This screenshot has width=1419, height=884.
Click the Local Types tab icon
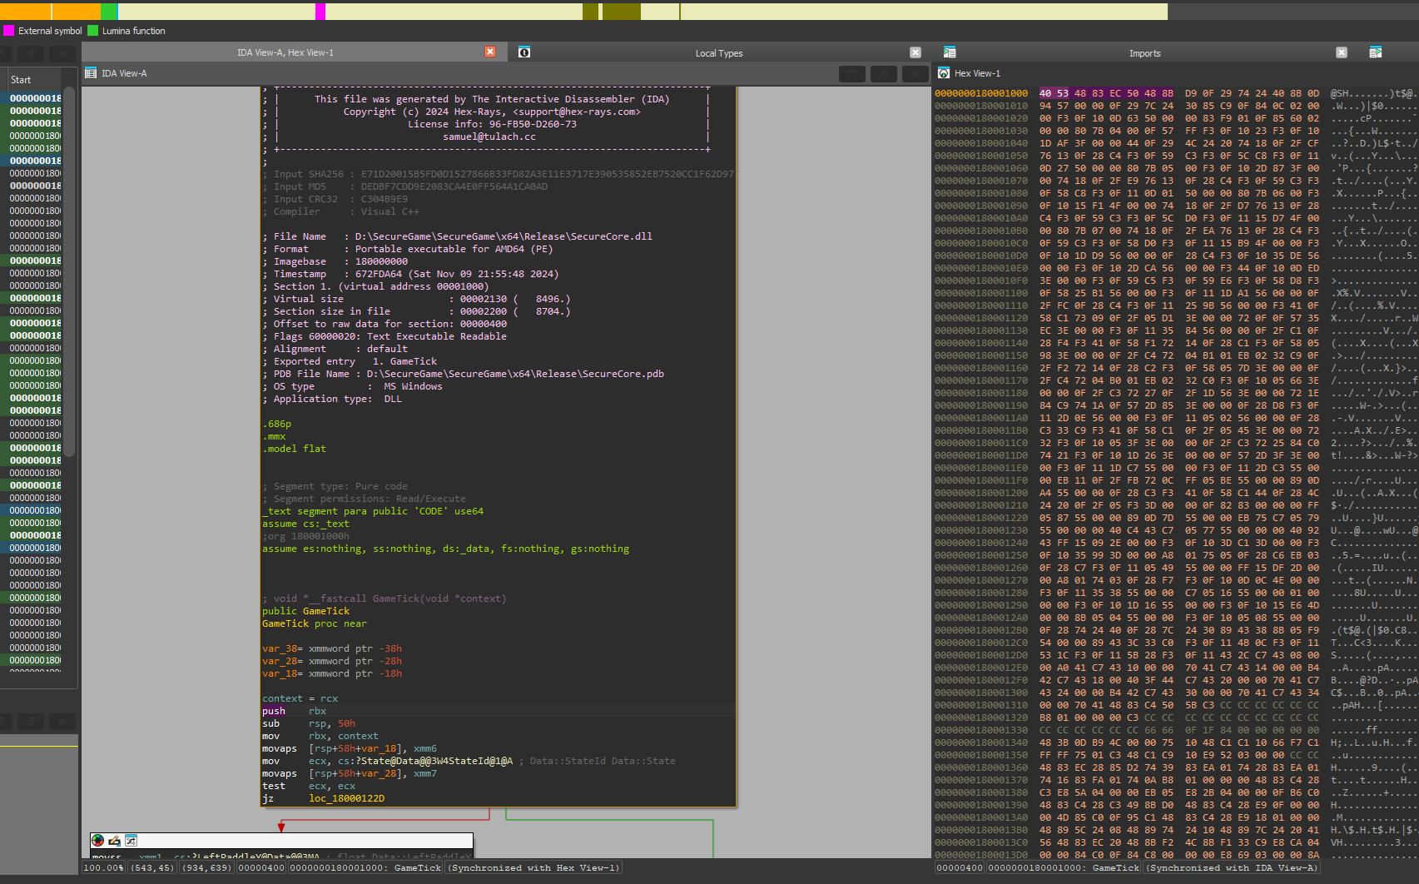pyautogui.click(x=524, y=52)
